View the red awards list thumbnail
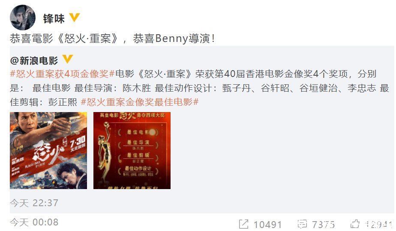Viewport: 396px width, 231px height. pyautogui.click(x=132, y=151)
